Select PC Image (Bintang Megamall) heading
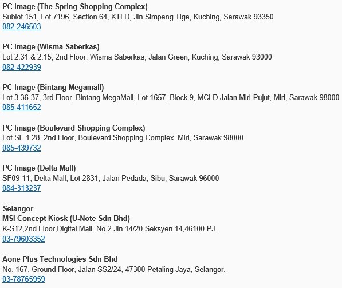Screen dimensions: 342x288 click(53, 87)
